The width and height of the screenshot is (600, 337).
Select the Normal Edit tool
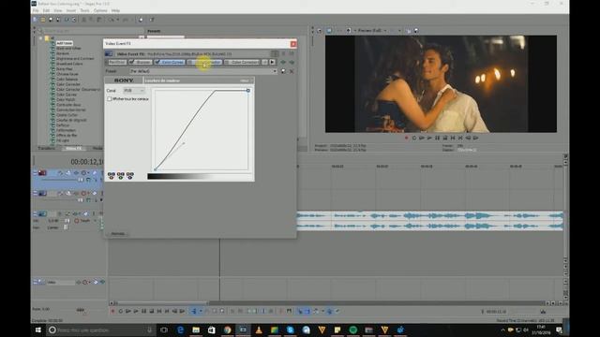[194, 312]
